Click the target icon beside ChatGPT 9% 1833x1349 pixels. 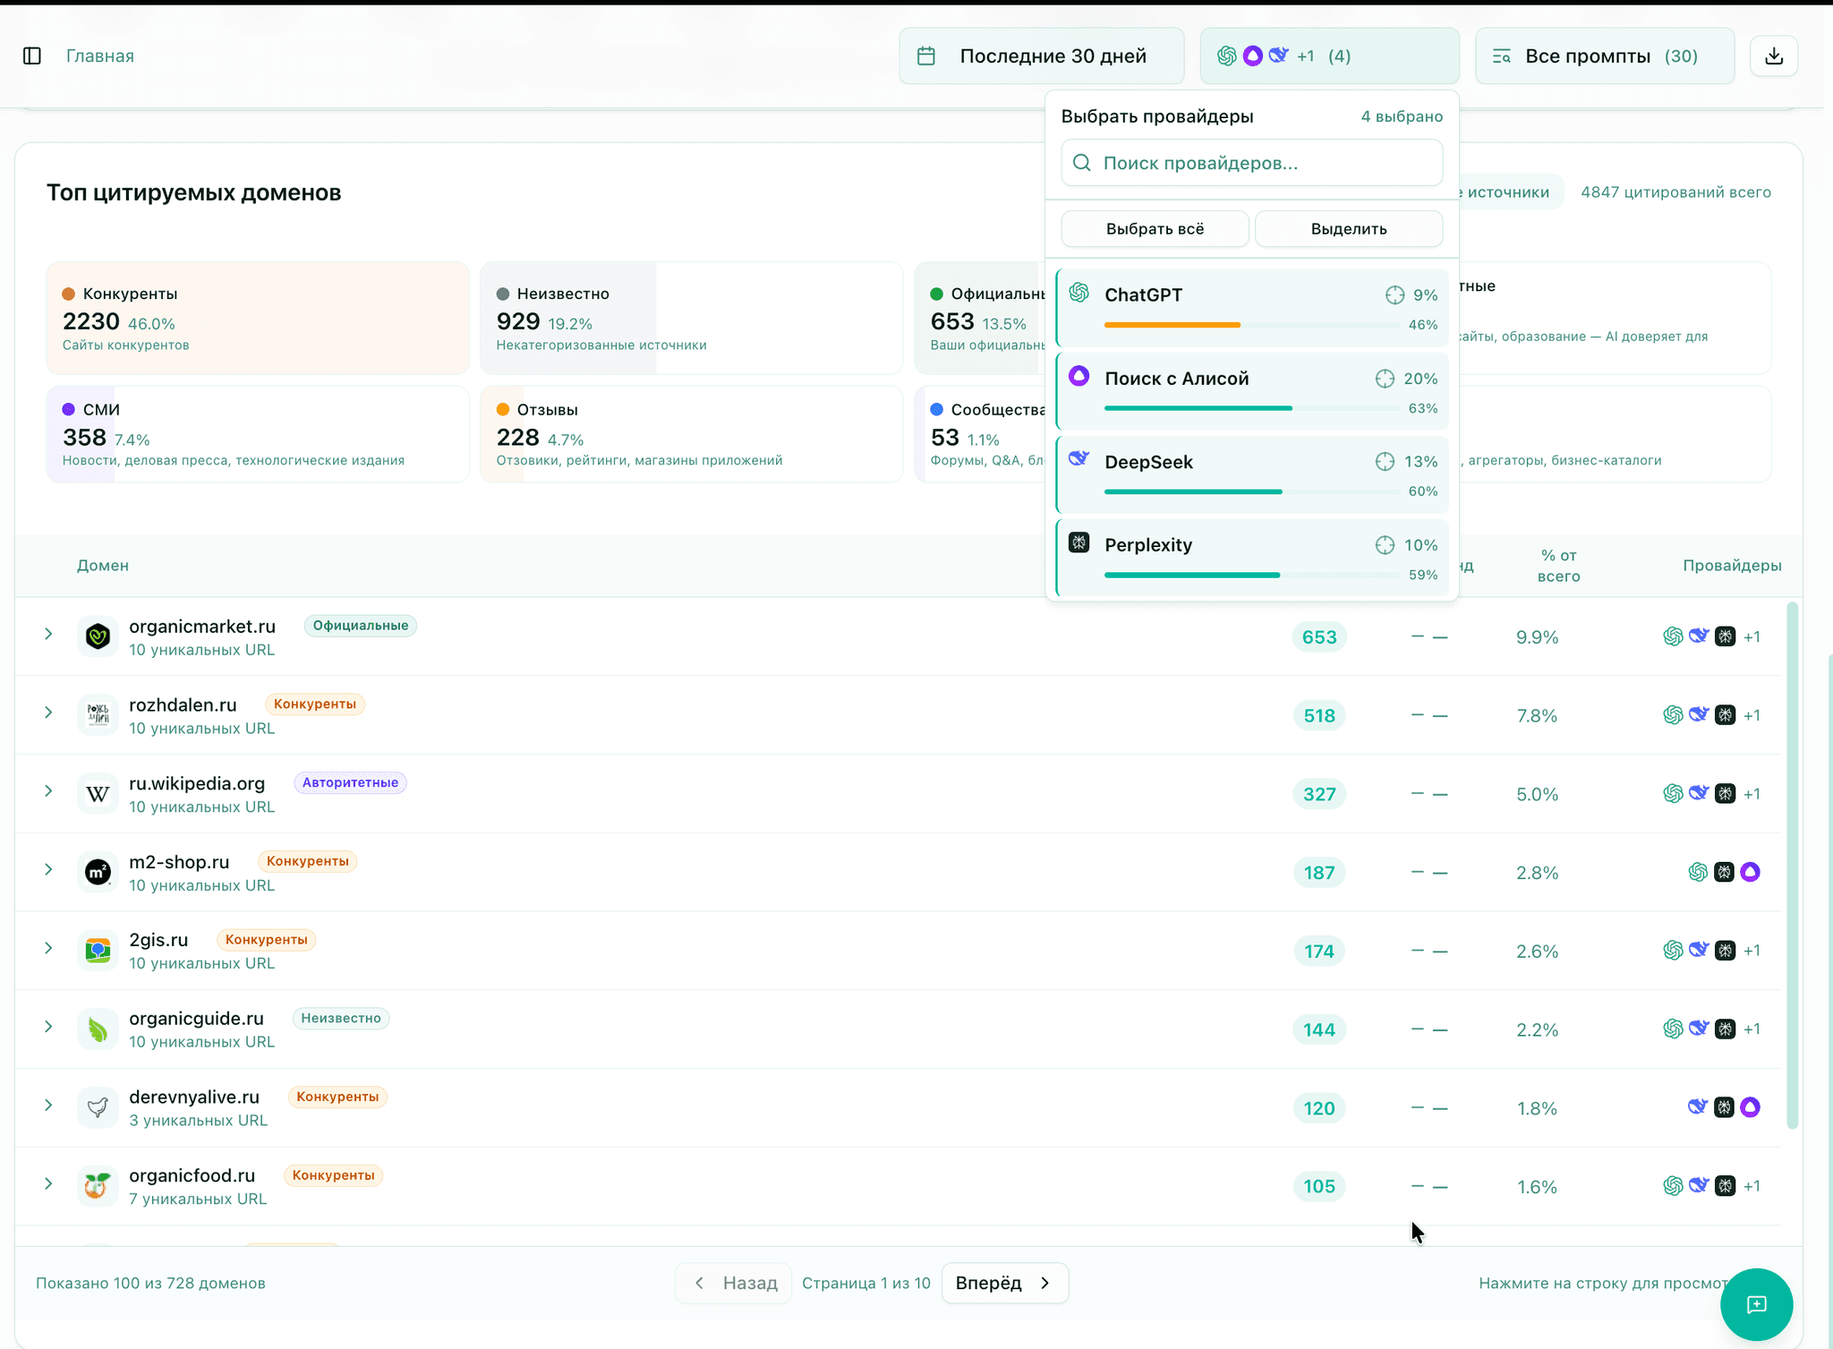1394,295
